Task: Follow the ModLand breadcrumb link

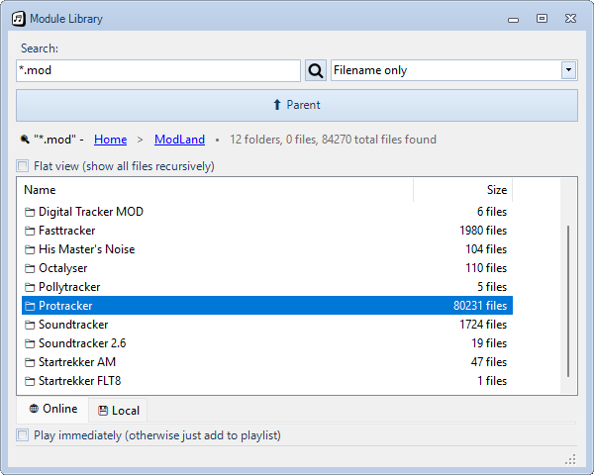Action: click(179, 140)
